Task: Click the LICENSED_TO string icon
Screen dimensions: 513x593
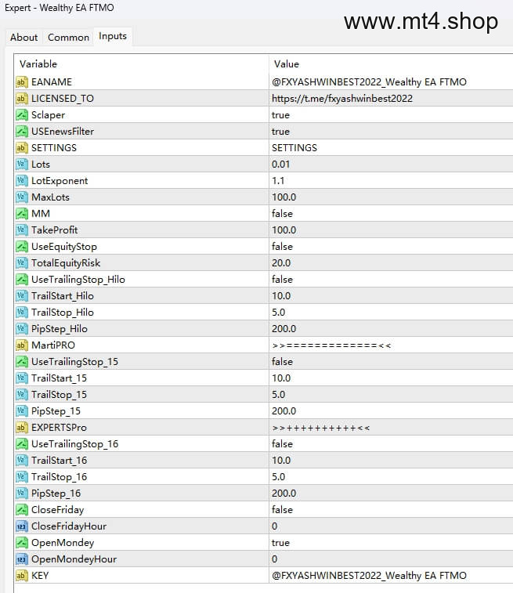Action: pos(22,99)
